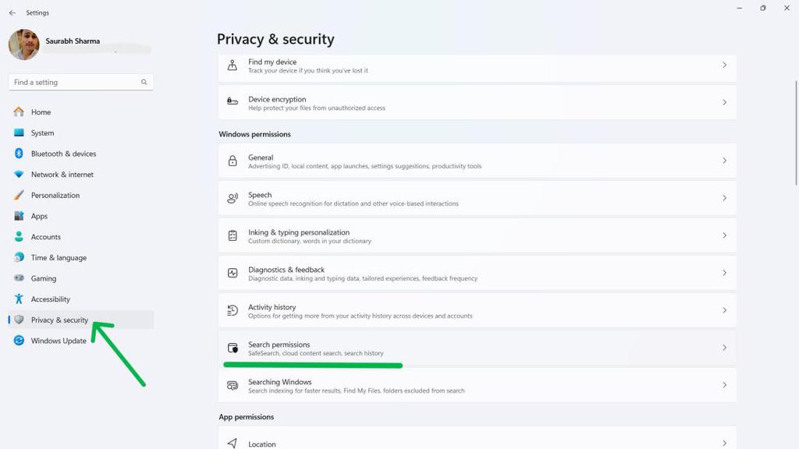Viewport: 799px width, 449px height.
Task: Click the Bluetooth & devices icon
Action: click(x=19, y=154)
